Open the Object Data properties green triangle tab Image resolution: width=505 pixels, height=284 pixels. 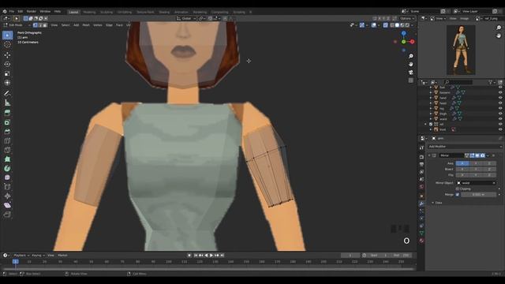tap(421, 233)
